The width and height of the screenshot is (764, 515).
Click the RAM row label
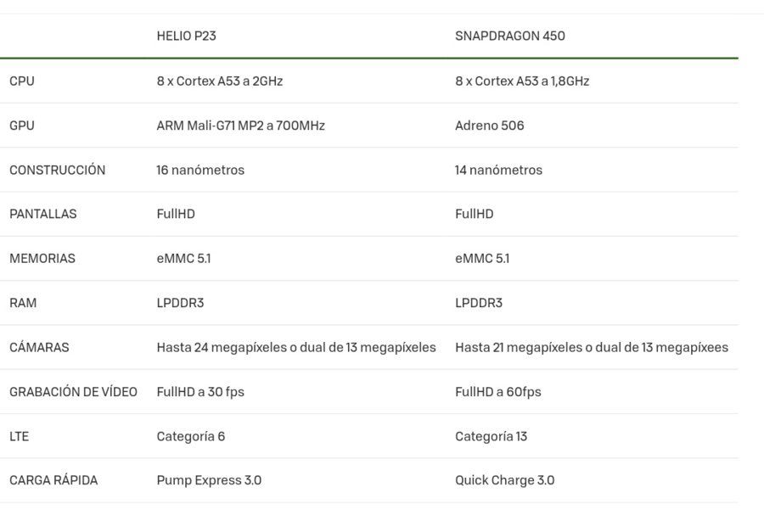(23, 303)
